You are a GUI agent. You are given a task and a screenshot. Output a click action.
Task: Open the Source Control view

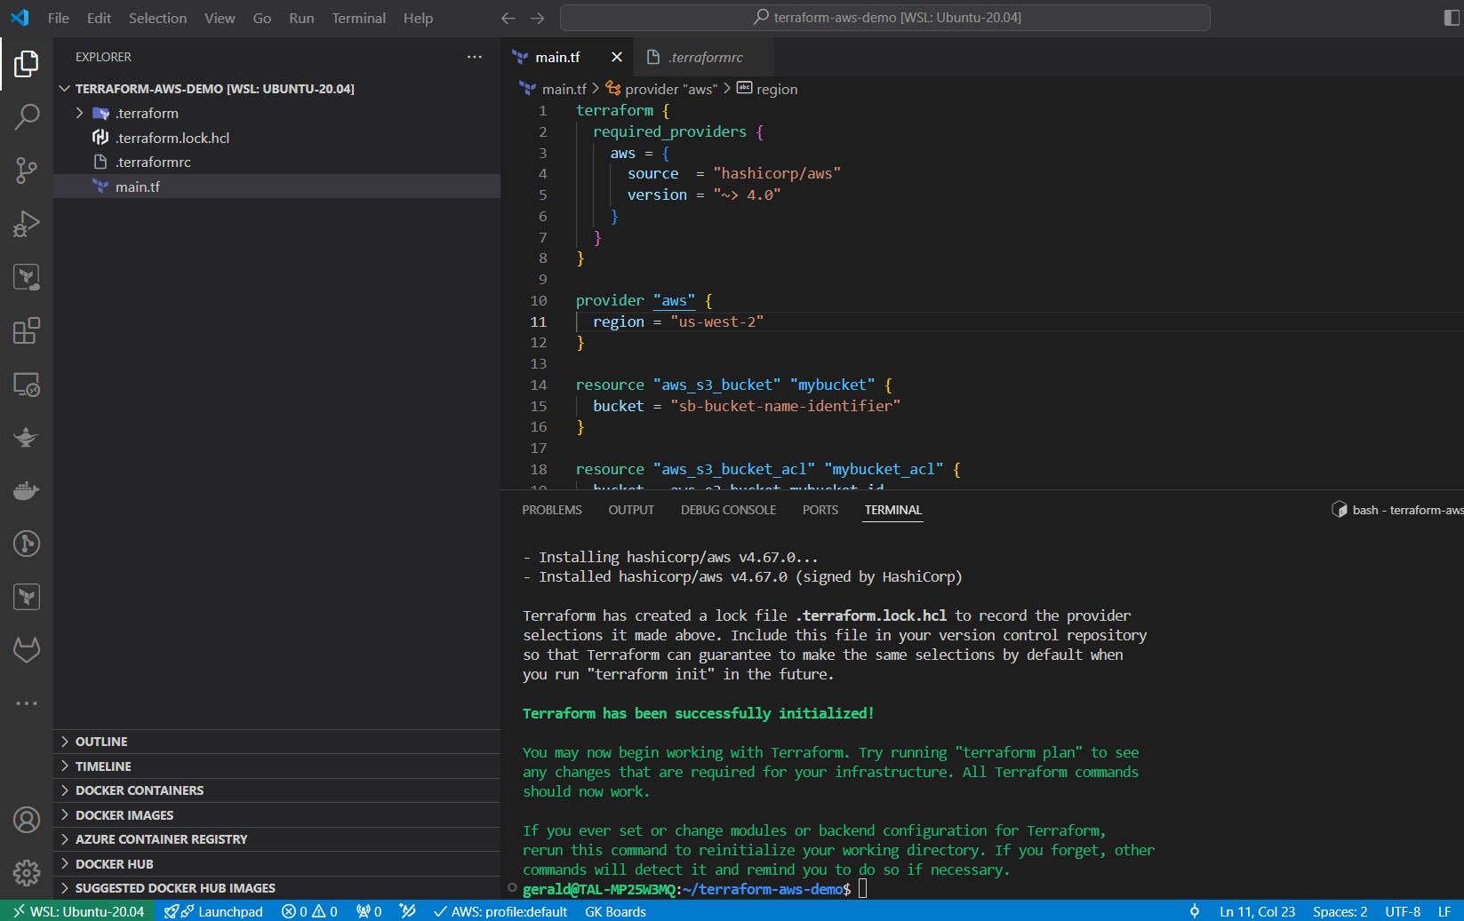pyautogui.click(x=27, y=171)
